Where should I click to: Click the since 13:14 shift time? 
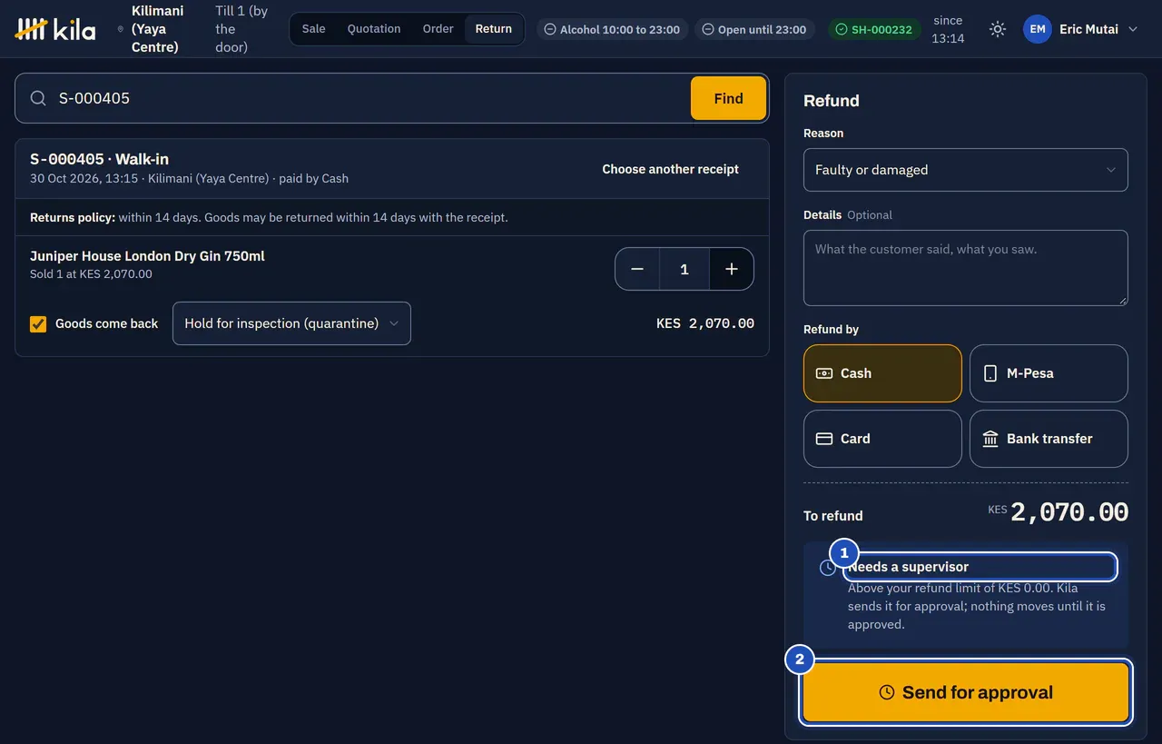(x=948, y=29)
